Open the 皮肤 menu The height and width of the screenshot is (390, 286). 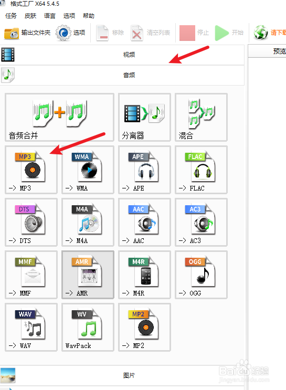click(30, 16)
